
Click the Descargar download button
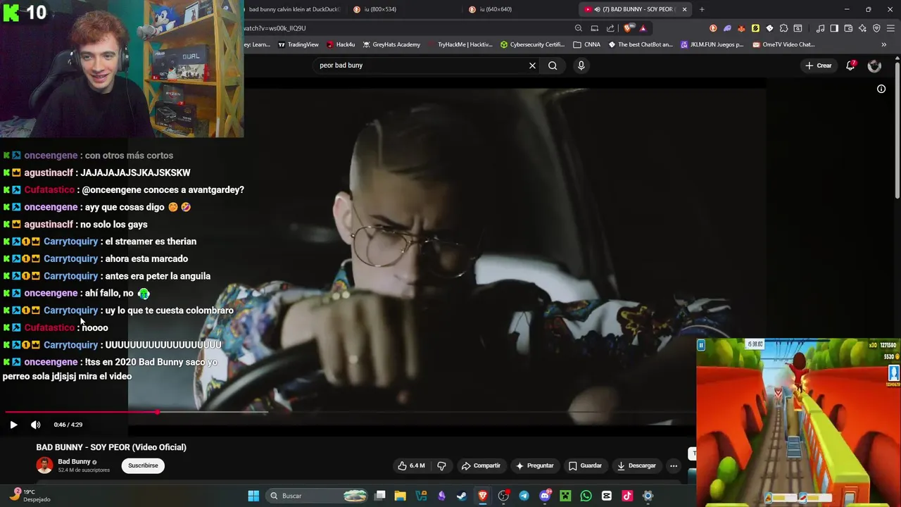coord(636,465)
